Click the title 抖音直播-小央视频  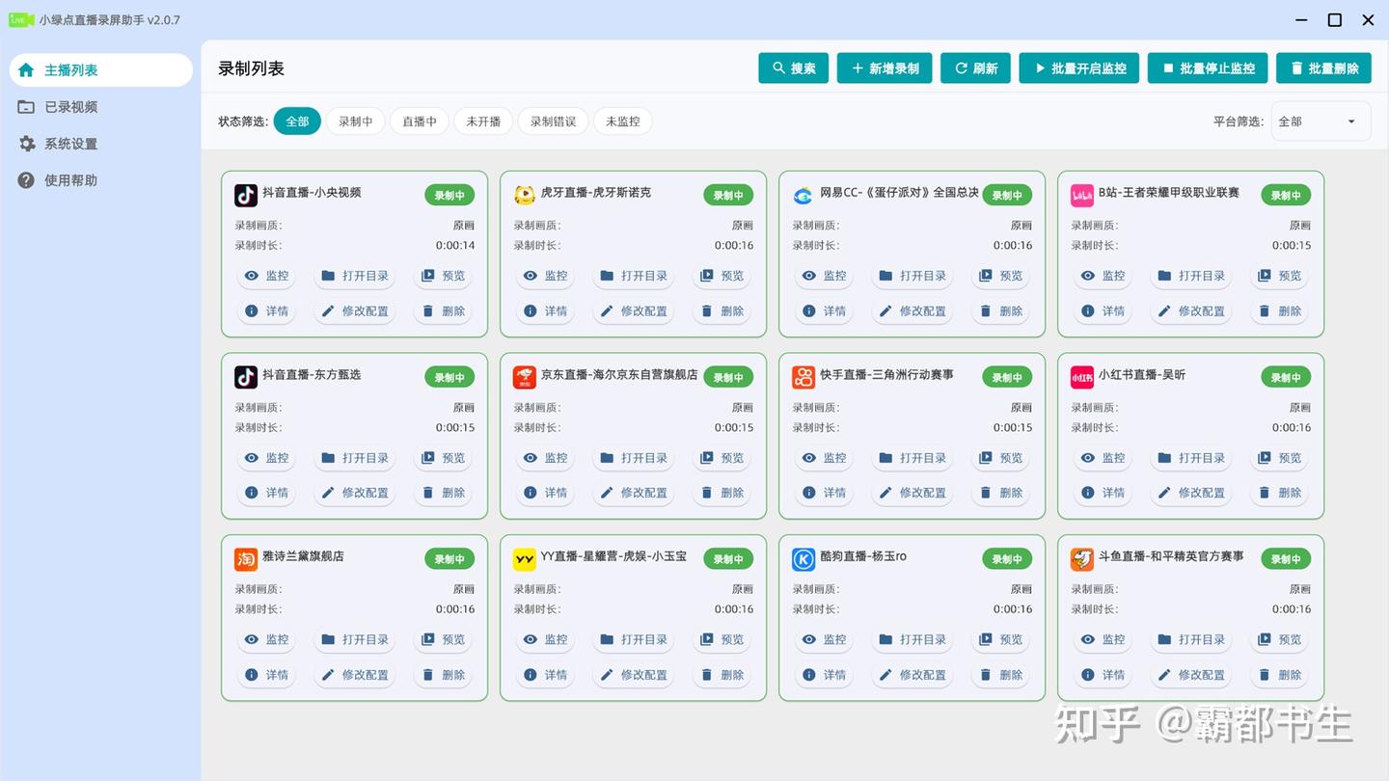(312, 193)
